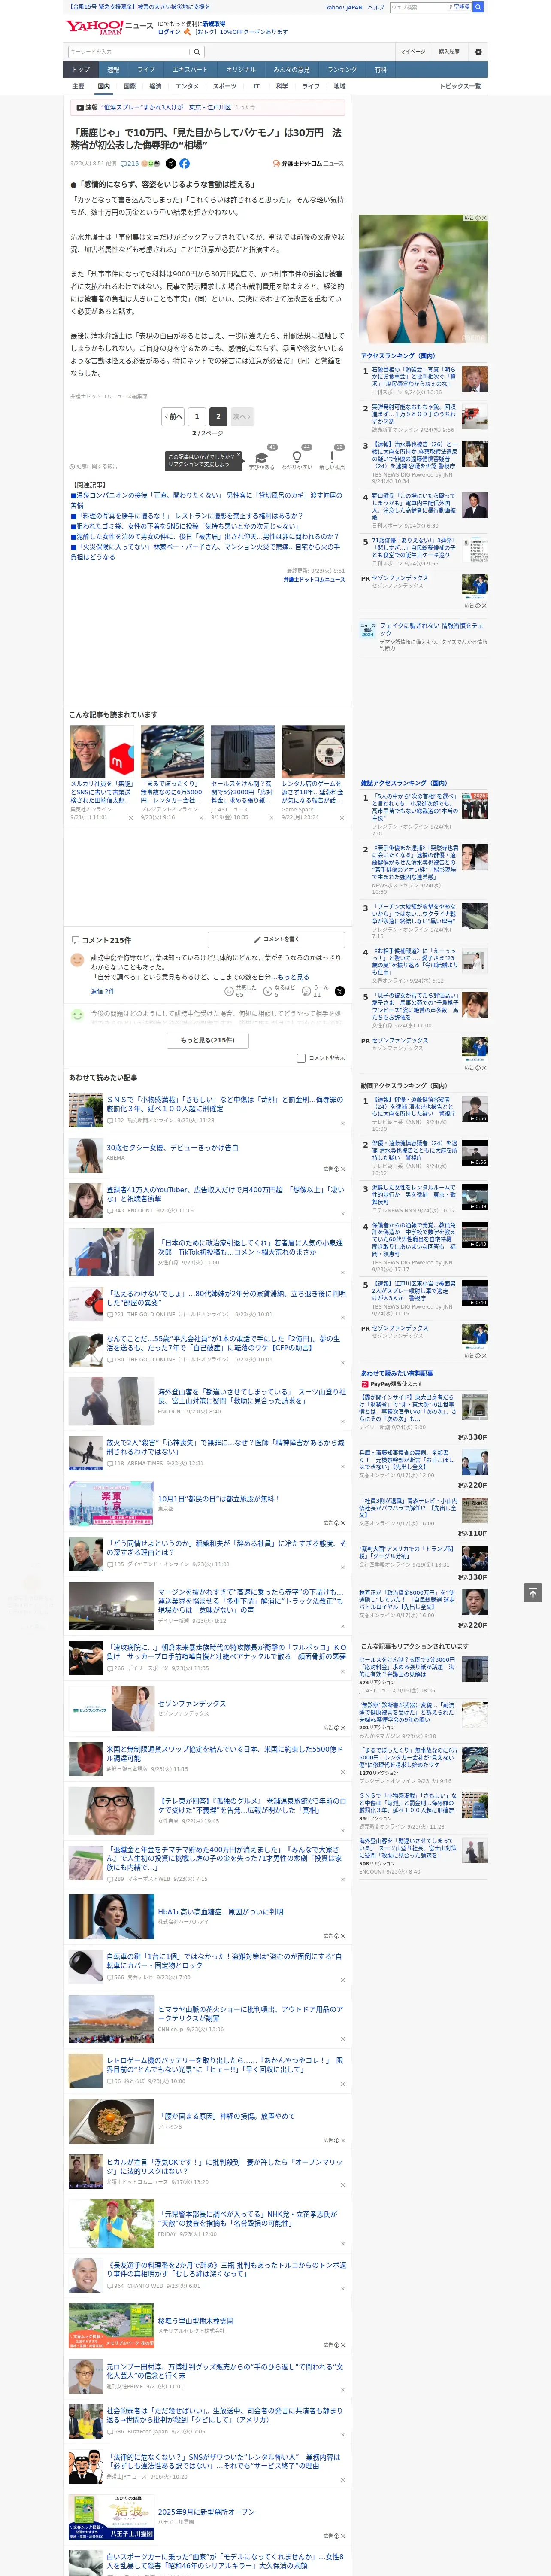Click the ログイン link

(169, 32)
